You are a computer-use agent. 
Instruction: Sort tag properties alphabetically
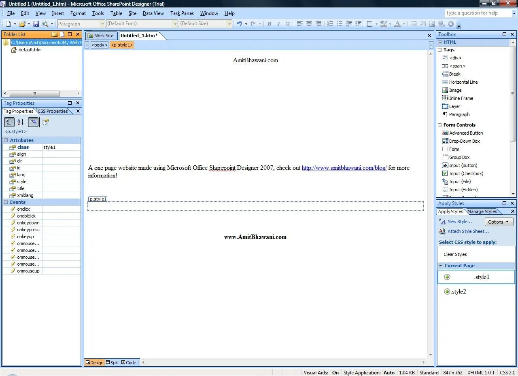coord(21,122)
